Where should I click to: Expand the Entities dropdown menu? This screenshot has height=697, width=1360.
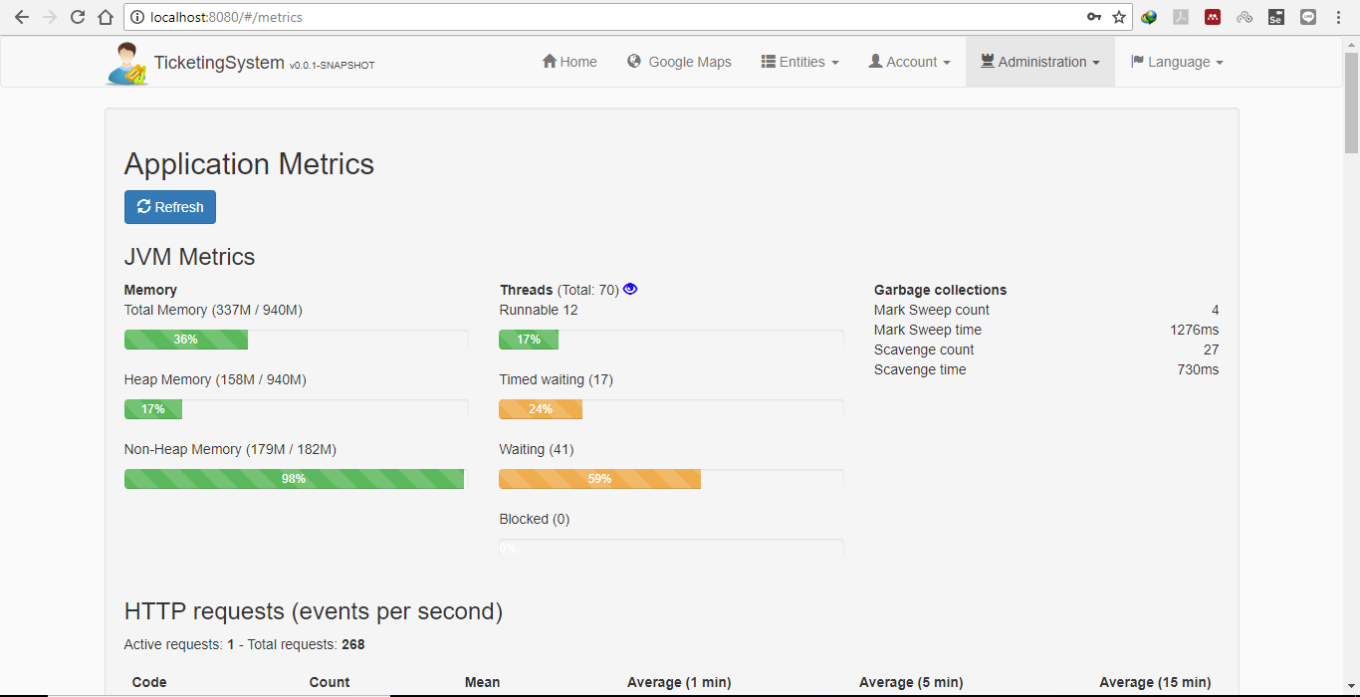click(800, 62)
